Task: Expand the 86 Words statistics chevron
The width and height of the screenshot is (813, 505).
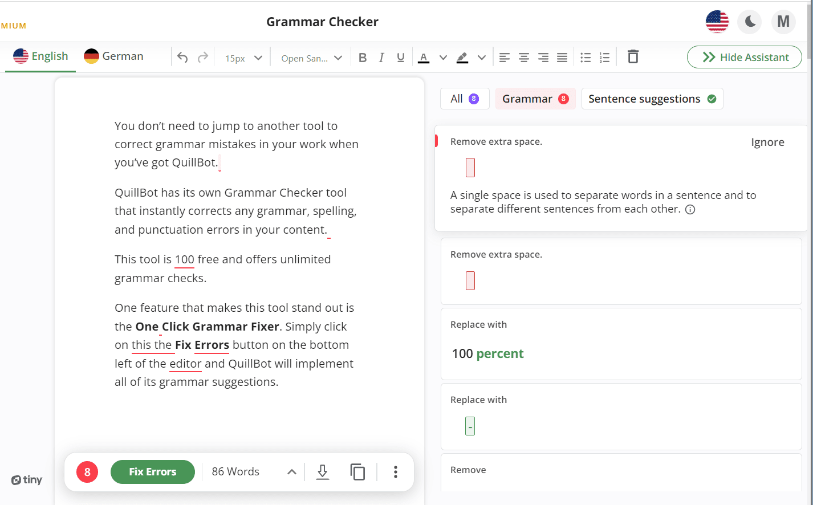Action: tap(291, 472)
